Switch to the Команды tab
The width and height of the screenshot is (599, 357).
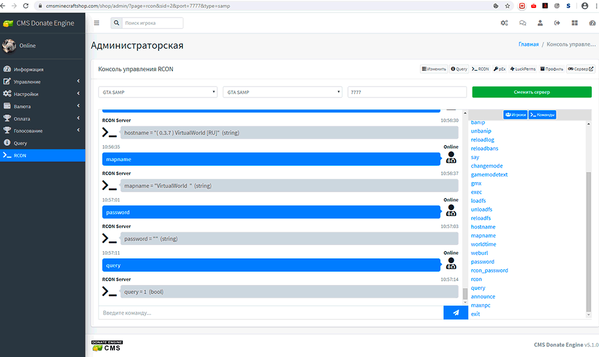pyautogui.click(x=542, y=114)
